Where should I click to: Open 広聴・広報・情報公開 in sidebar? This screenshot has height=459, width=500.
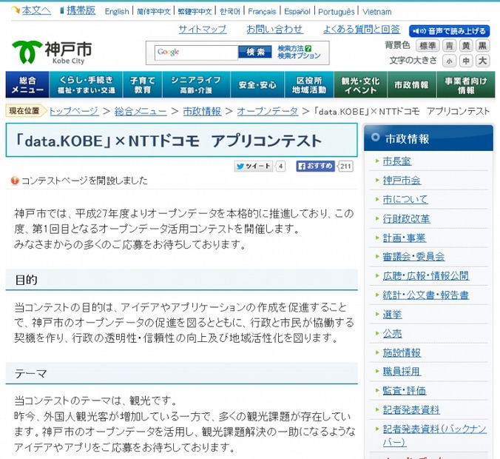click(426, 276)
